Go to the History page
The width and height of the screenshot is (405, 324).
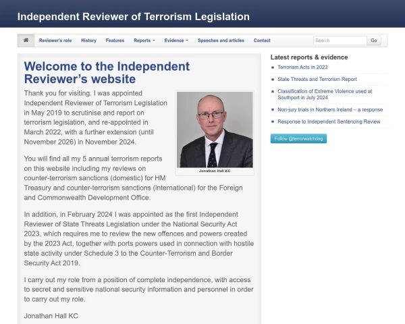click(88, 40)
